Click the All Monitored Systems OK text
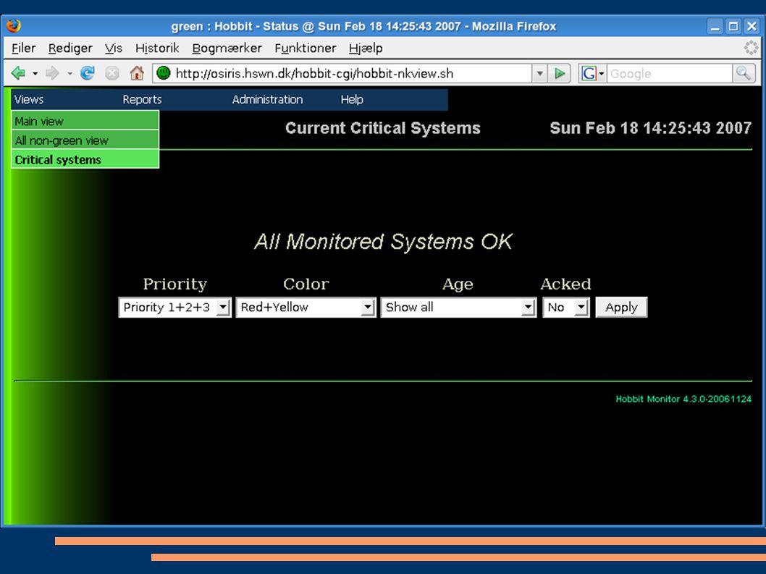This screenshot has height=574, width=766. pos(384,241)
